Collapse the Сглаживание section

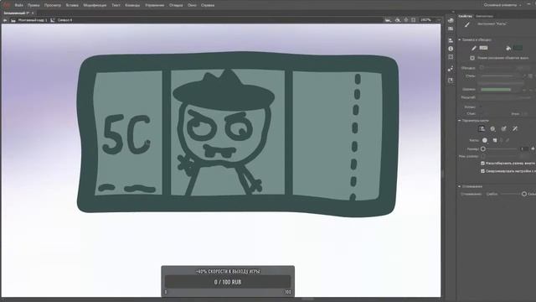point(460,186)
